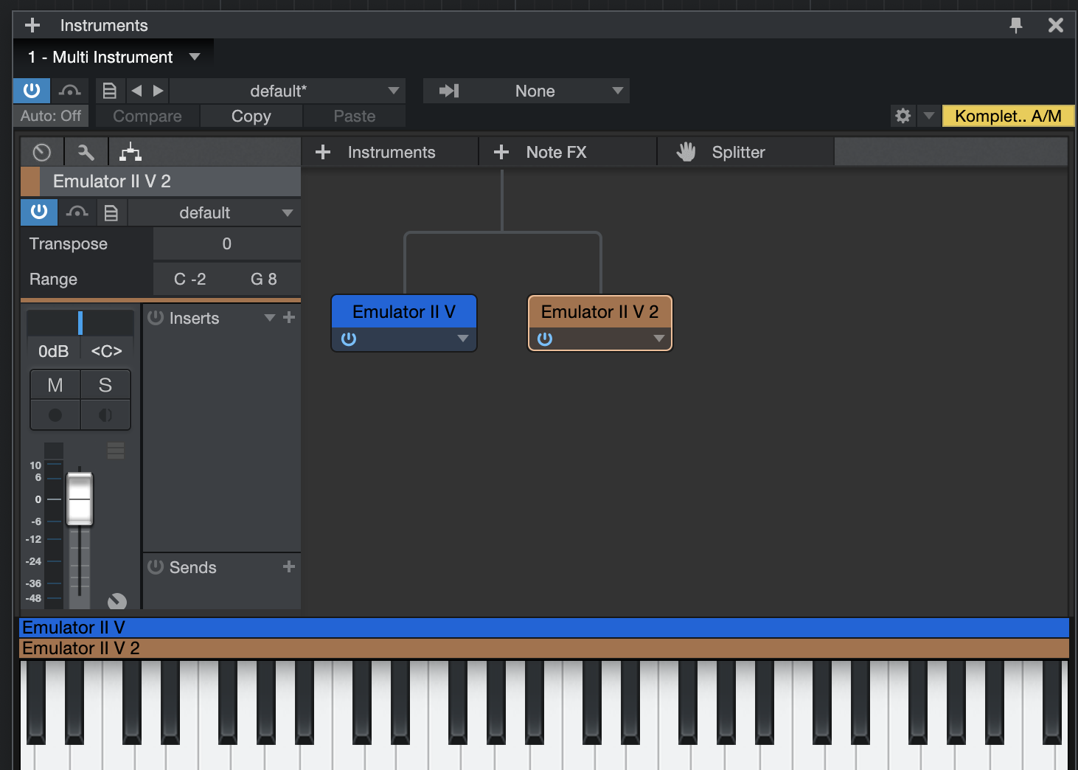
Task: Click the wrench icon in the left panel
Action: click(86, 152)
